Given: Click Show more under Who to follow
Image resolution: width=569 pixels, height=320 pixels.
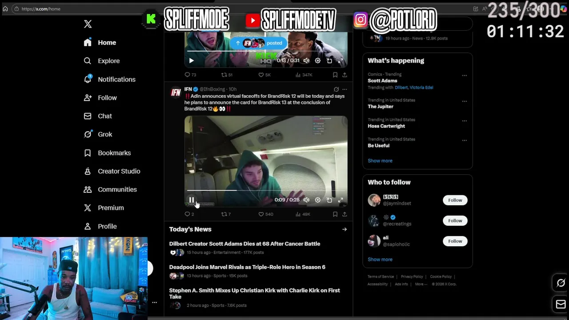Looking at the screenshot, I should tap(380, 260).
